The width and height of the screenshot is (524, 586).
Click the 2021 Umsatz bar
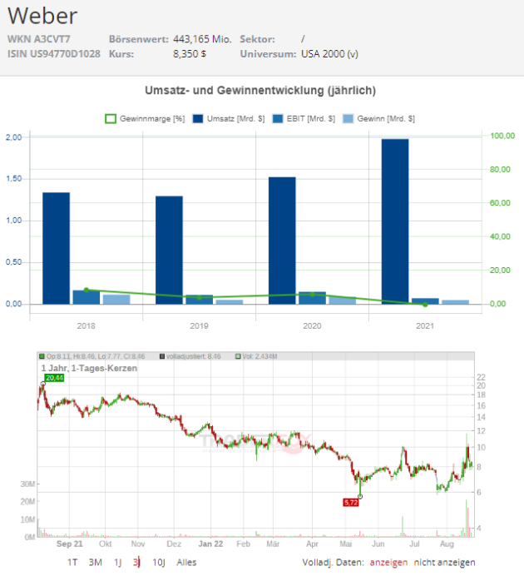[395, 221]
